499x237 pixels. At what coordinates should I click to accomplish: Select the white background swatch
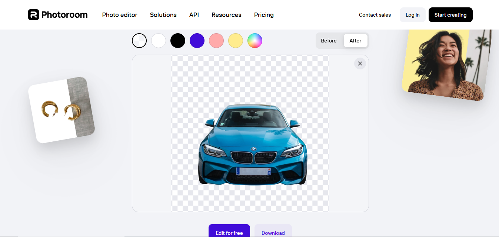click(x=159, y=41)
